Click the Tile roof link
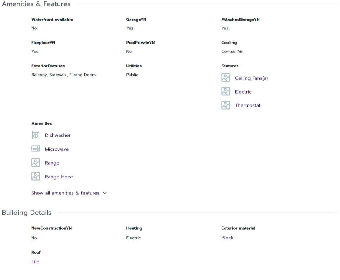The image size is (340, 280). 35,262
